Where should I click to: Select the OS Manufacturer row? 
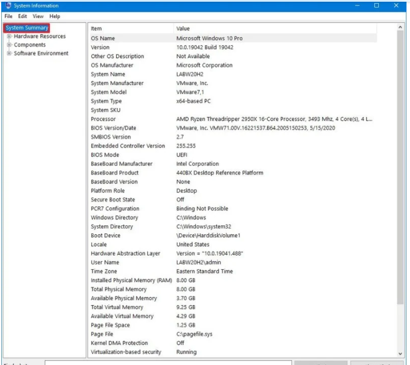point(233,65)
